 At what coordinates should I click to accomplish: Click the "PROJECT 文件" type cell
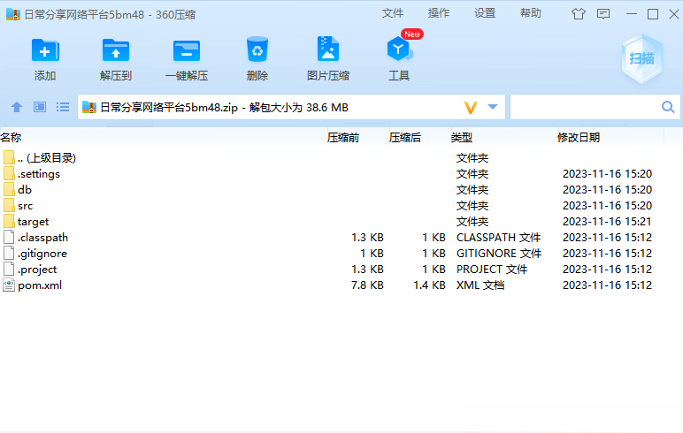[492, 269]
